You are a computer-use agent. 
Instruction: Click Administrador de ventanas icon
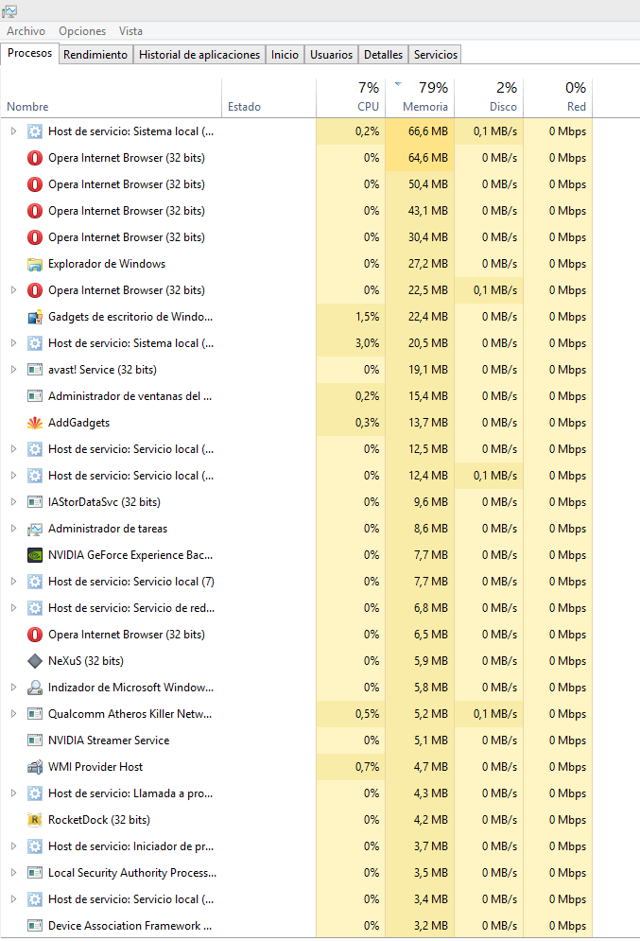tap(35, 396)
